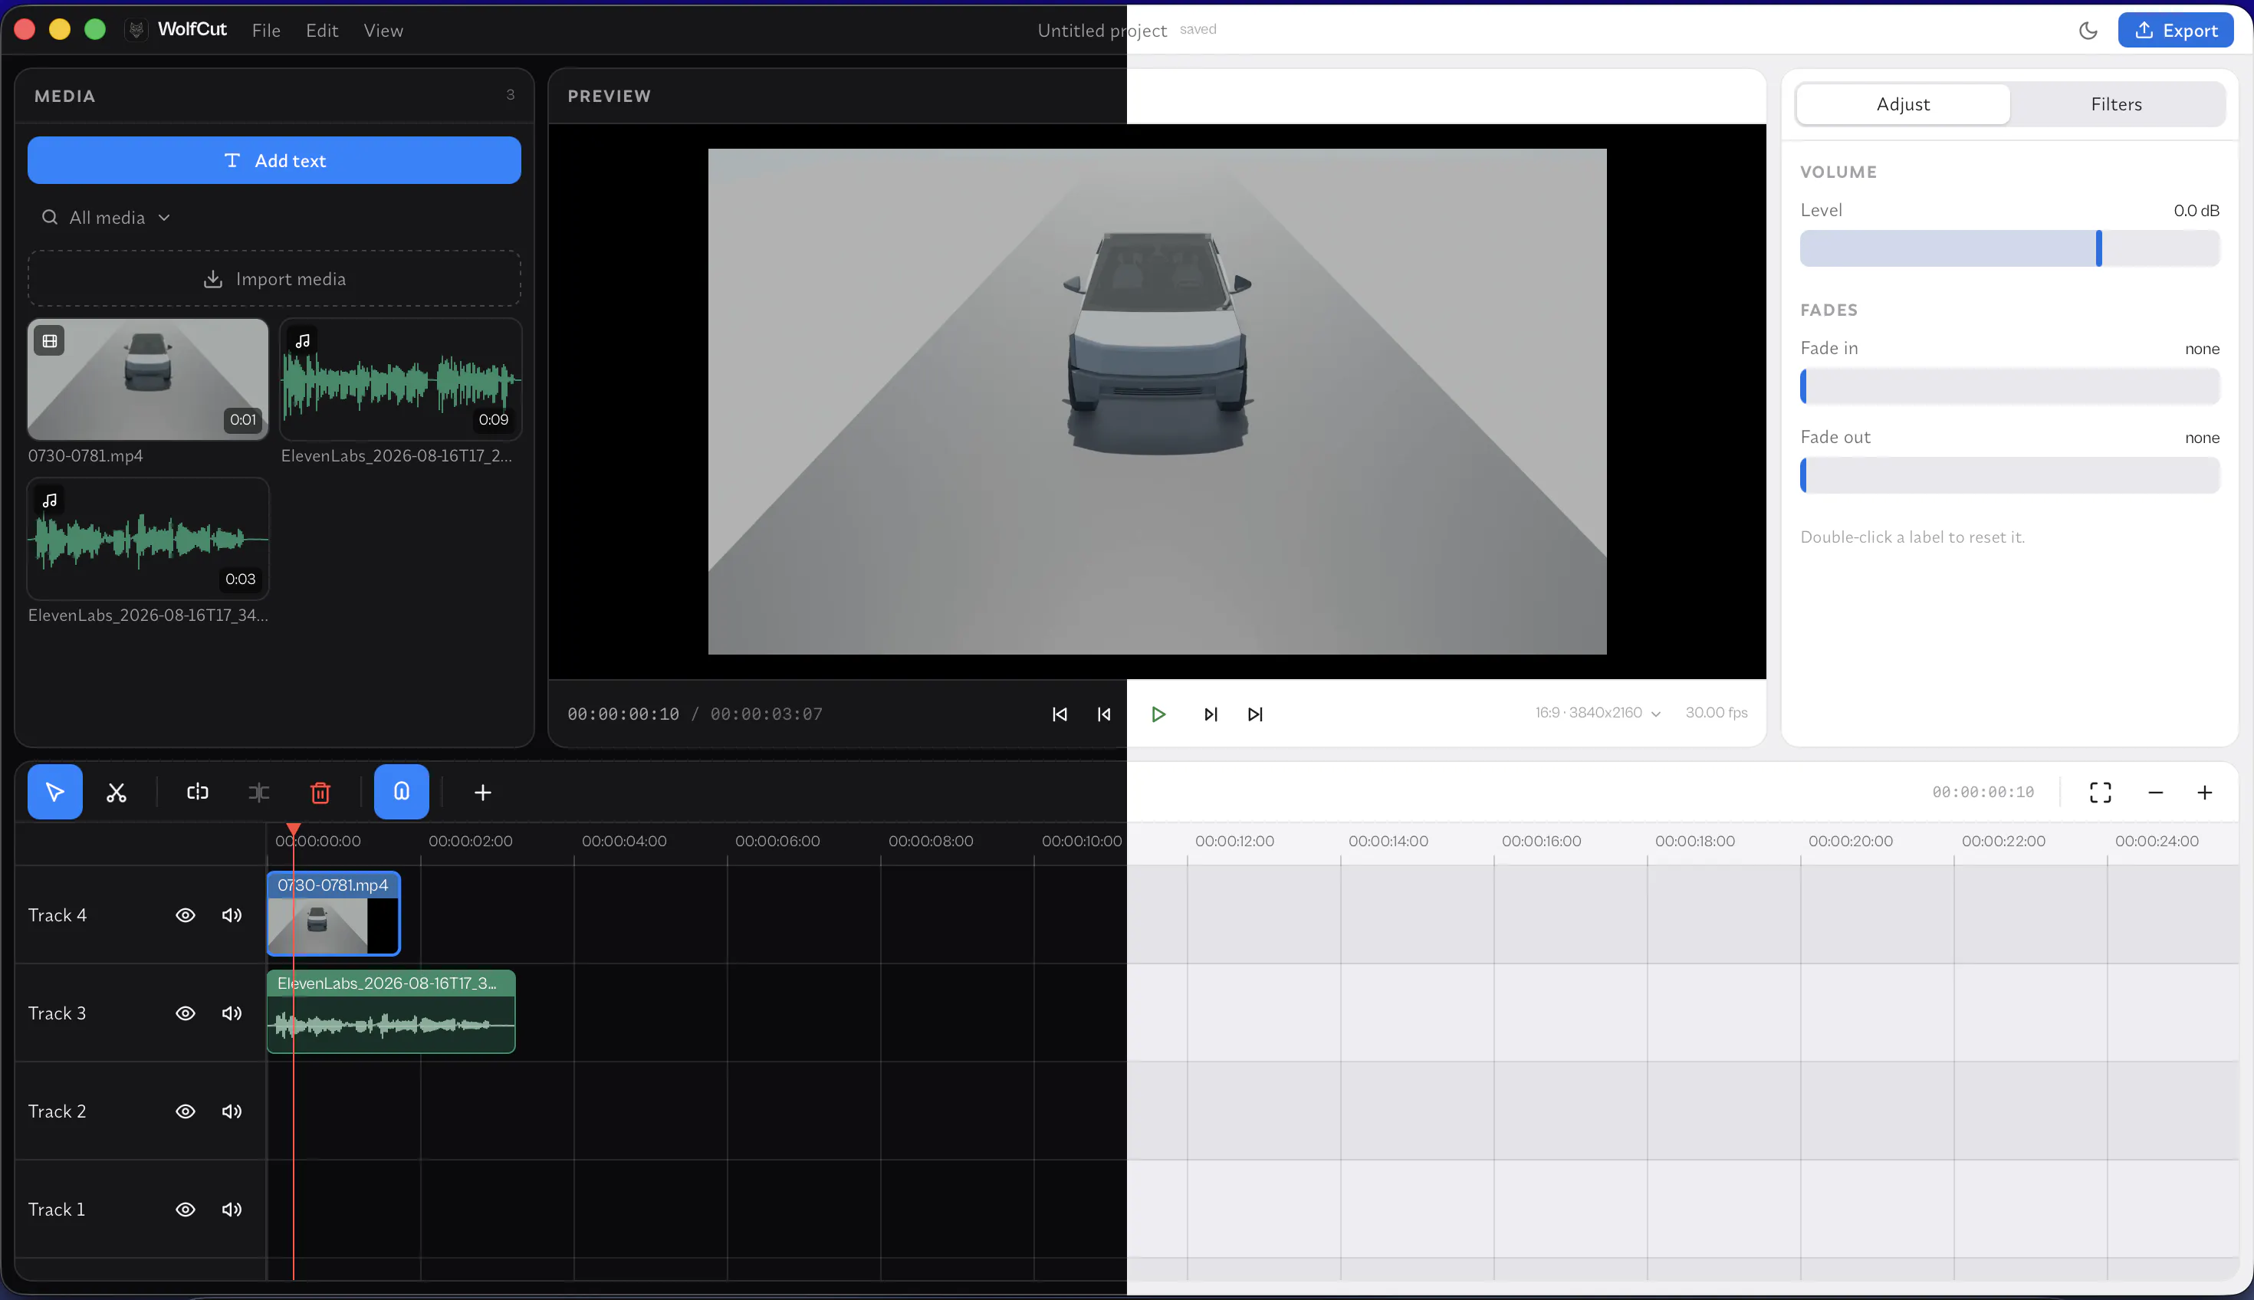
Task: Select the 0730-0781.mp4 clip on Track 4
Action: (x=334, y=914)
